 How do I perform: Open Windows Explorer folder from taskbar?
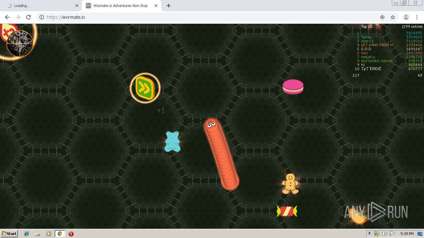click(x=37, y=234)
